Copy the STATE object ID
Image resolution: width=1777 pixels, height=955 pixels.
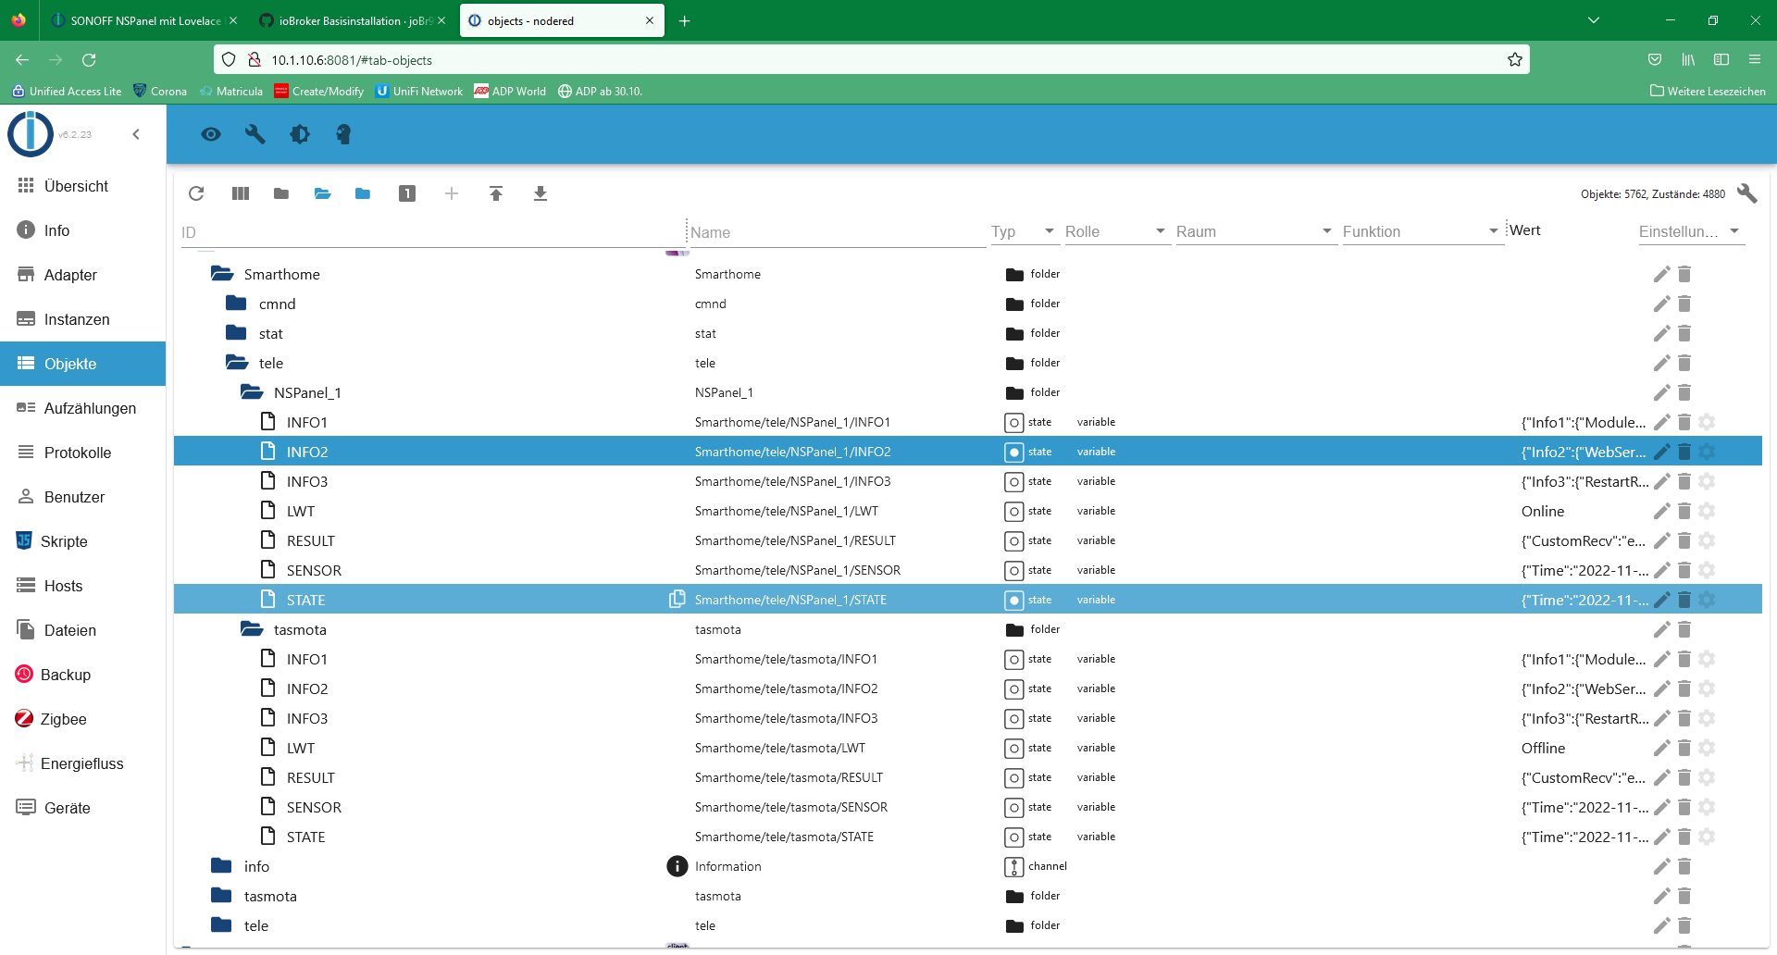point(677,599)
